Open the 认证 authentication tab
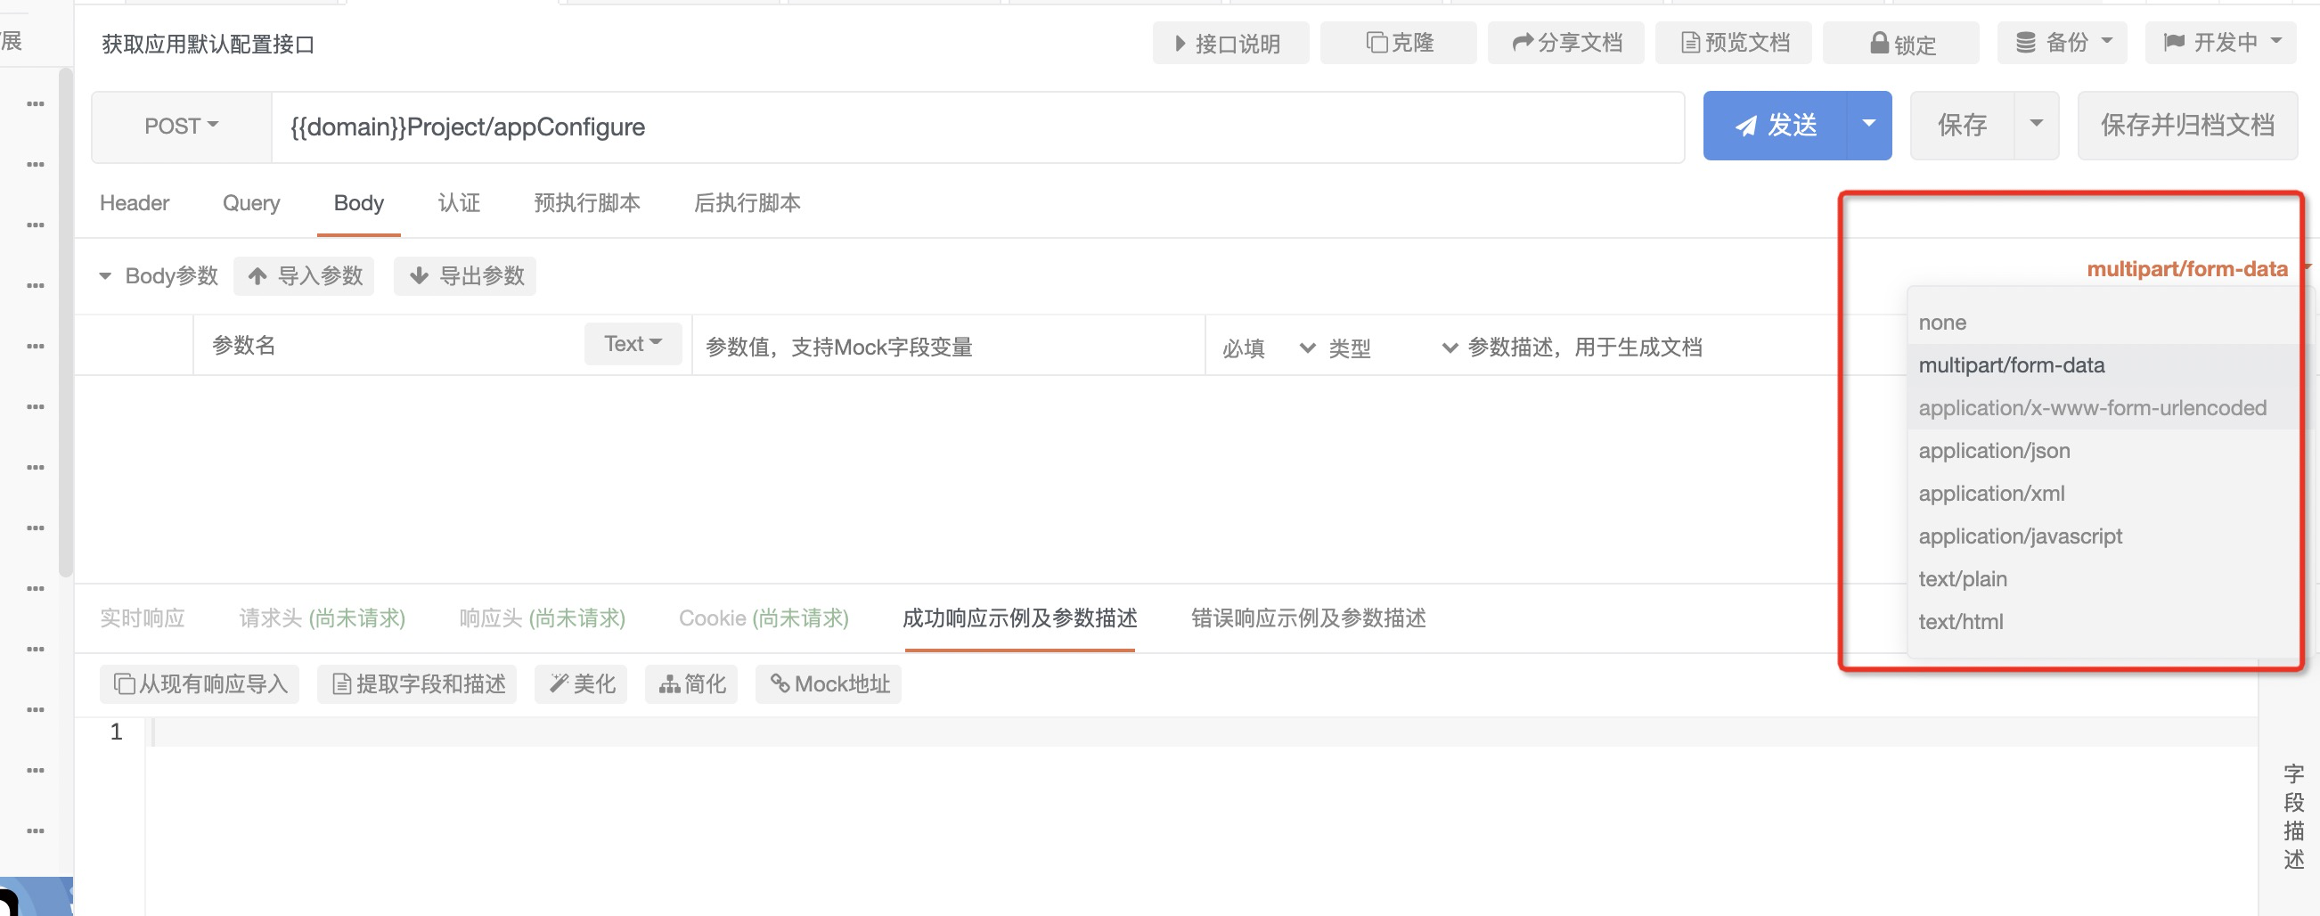The image size is (2320, 916). coord(459,203)
